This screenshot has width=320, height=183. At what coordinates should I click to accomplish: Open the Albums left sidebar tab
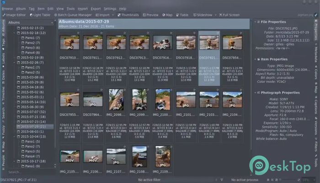tap(4, 27)
